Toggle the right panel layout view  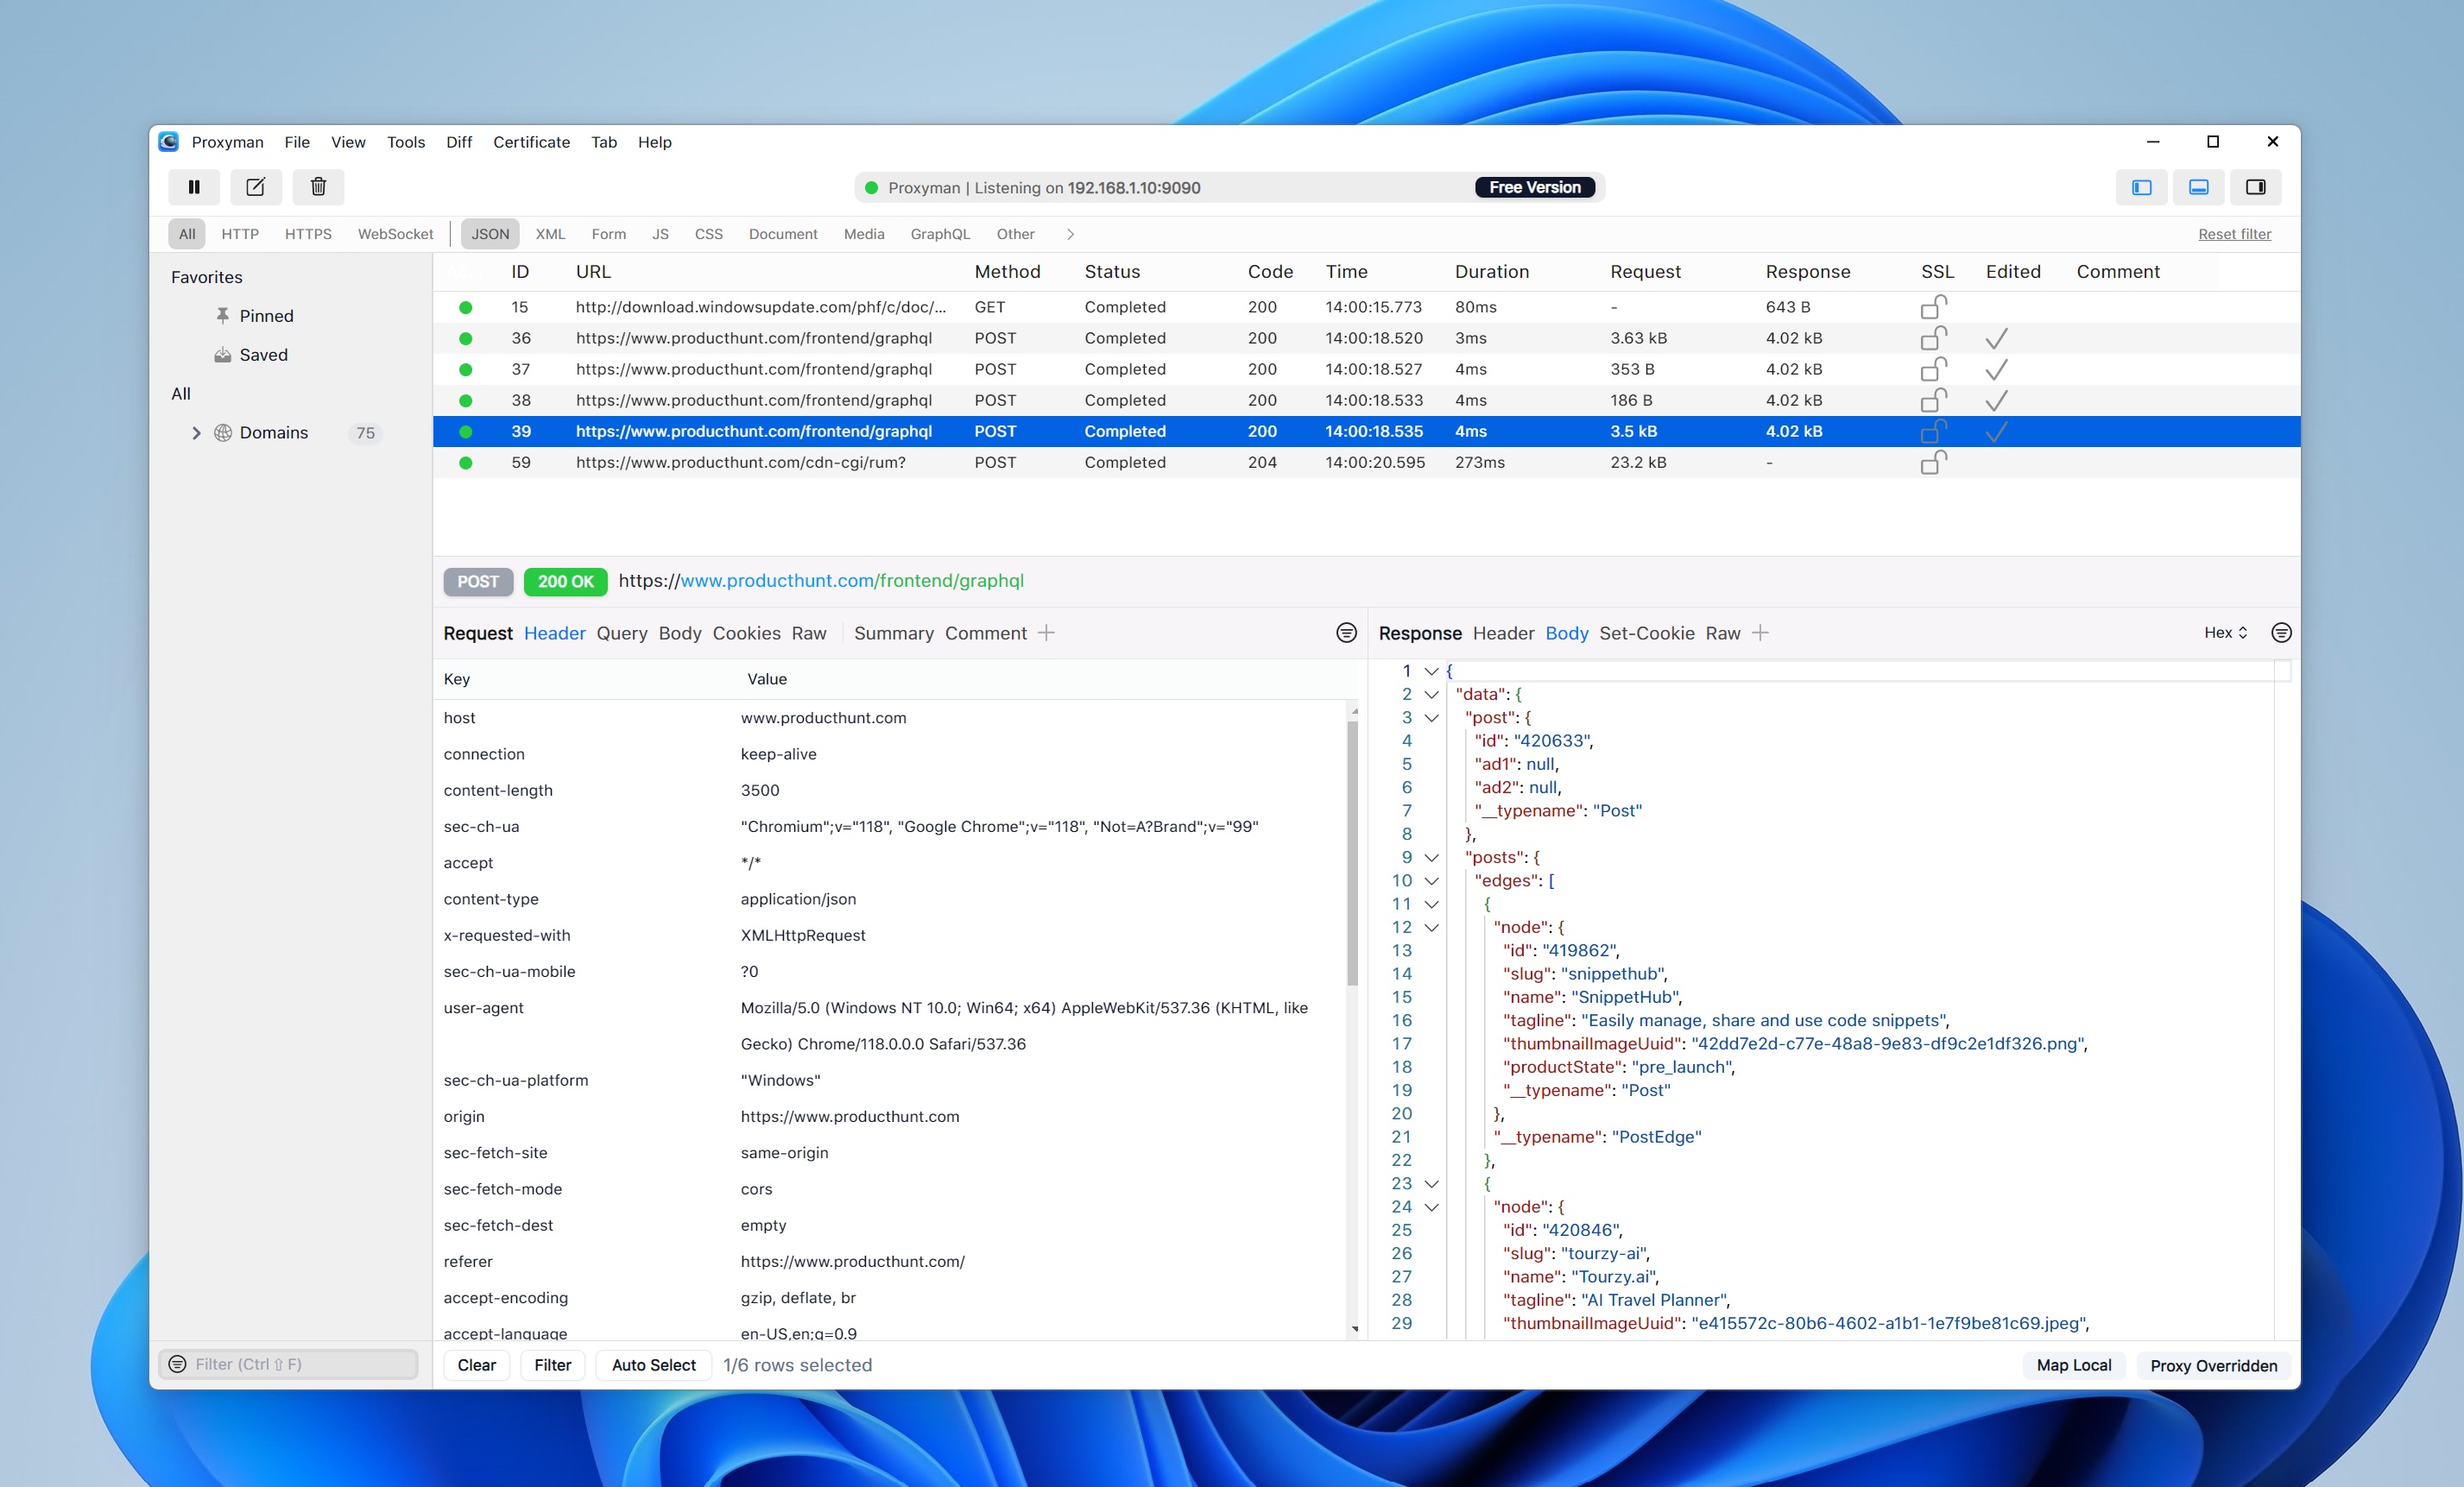coord(2258,187)
